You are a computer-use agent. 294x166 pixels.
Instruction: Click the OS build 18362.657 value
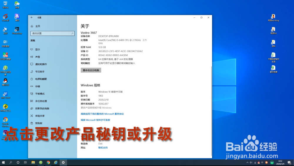click(x=103, y=104)
